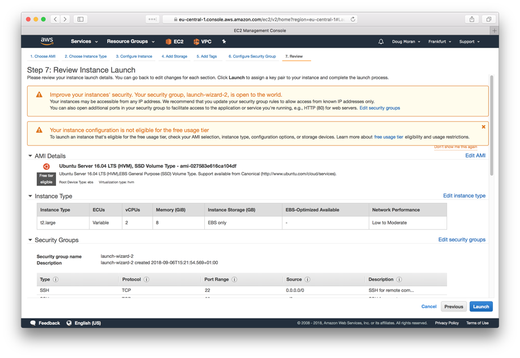The height and width of the screenshot is (358, 520).
Task: Collapse the Security Groups section
Action: pyautogui.click(x=30, y=240)
